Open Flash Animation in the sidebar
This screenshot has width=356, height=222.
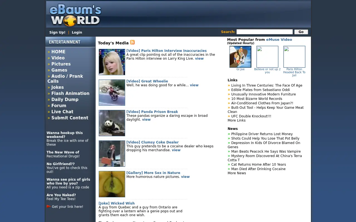[70, 94]
